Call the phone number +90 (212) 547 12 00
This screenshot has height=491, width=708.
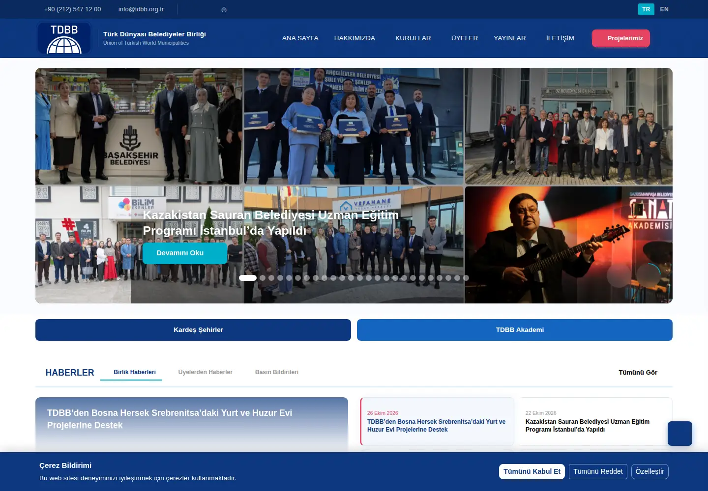tap(73, 9)
